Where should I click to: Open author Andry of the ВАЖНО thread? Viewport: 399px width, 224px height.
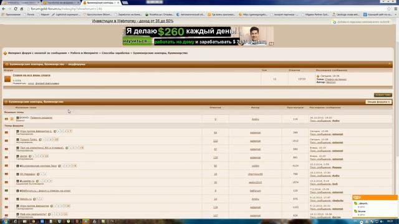[x=255, y=119]
